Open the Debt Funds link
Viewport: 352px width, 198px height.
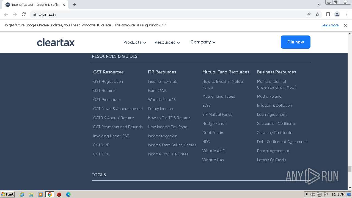[213, 133]
